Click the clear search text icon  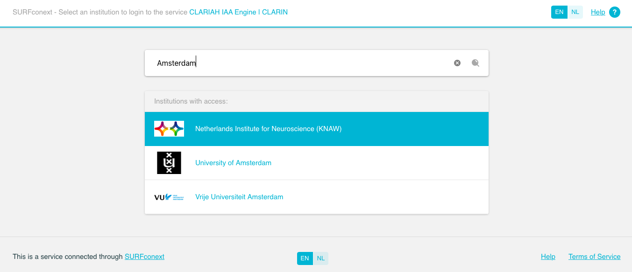tap(457, 63)
